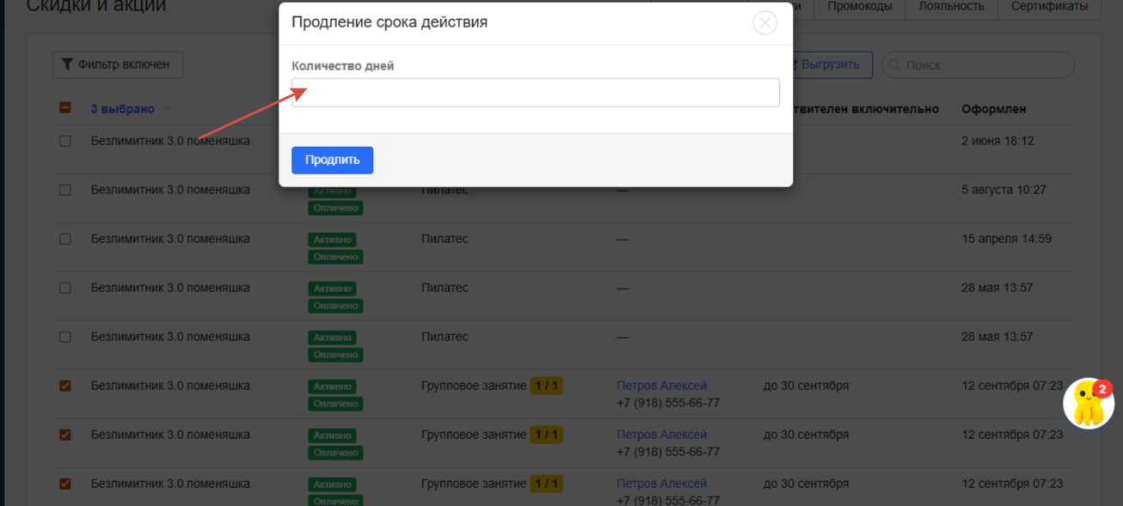Screen dimensions: 1123x506
Task: Check the row dated 2 июня 18:12
Action: 65,141
